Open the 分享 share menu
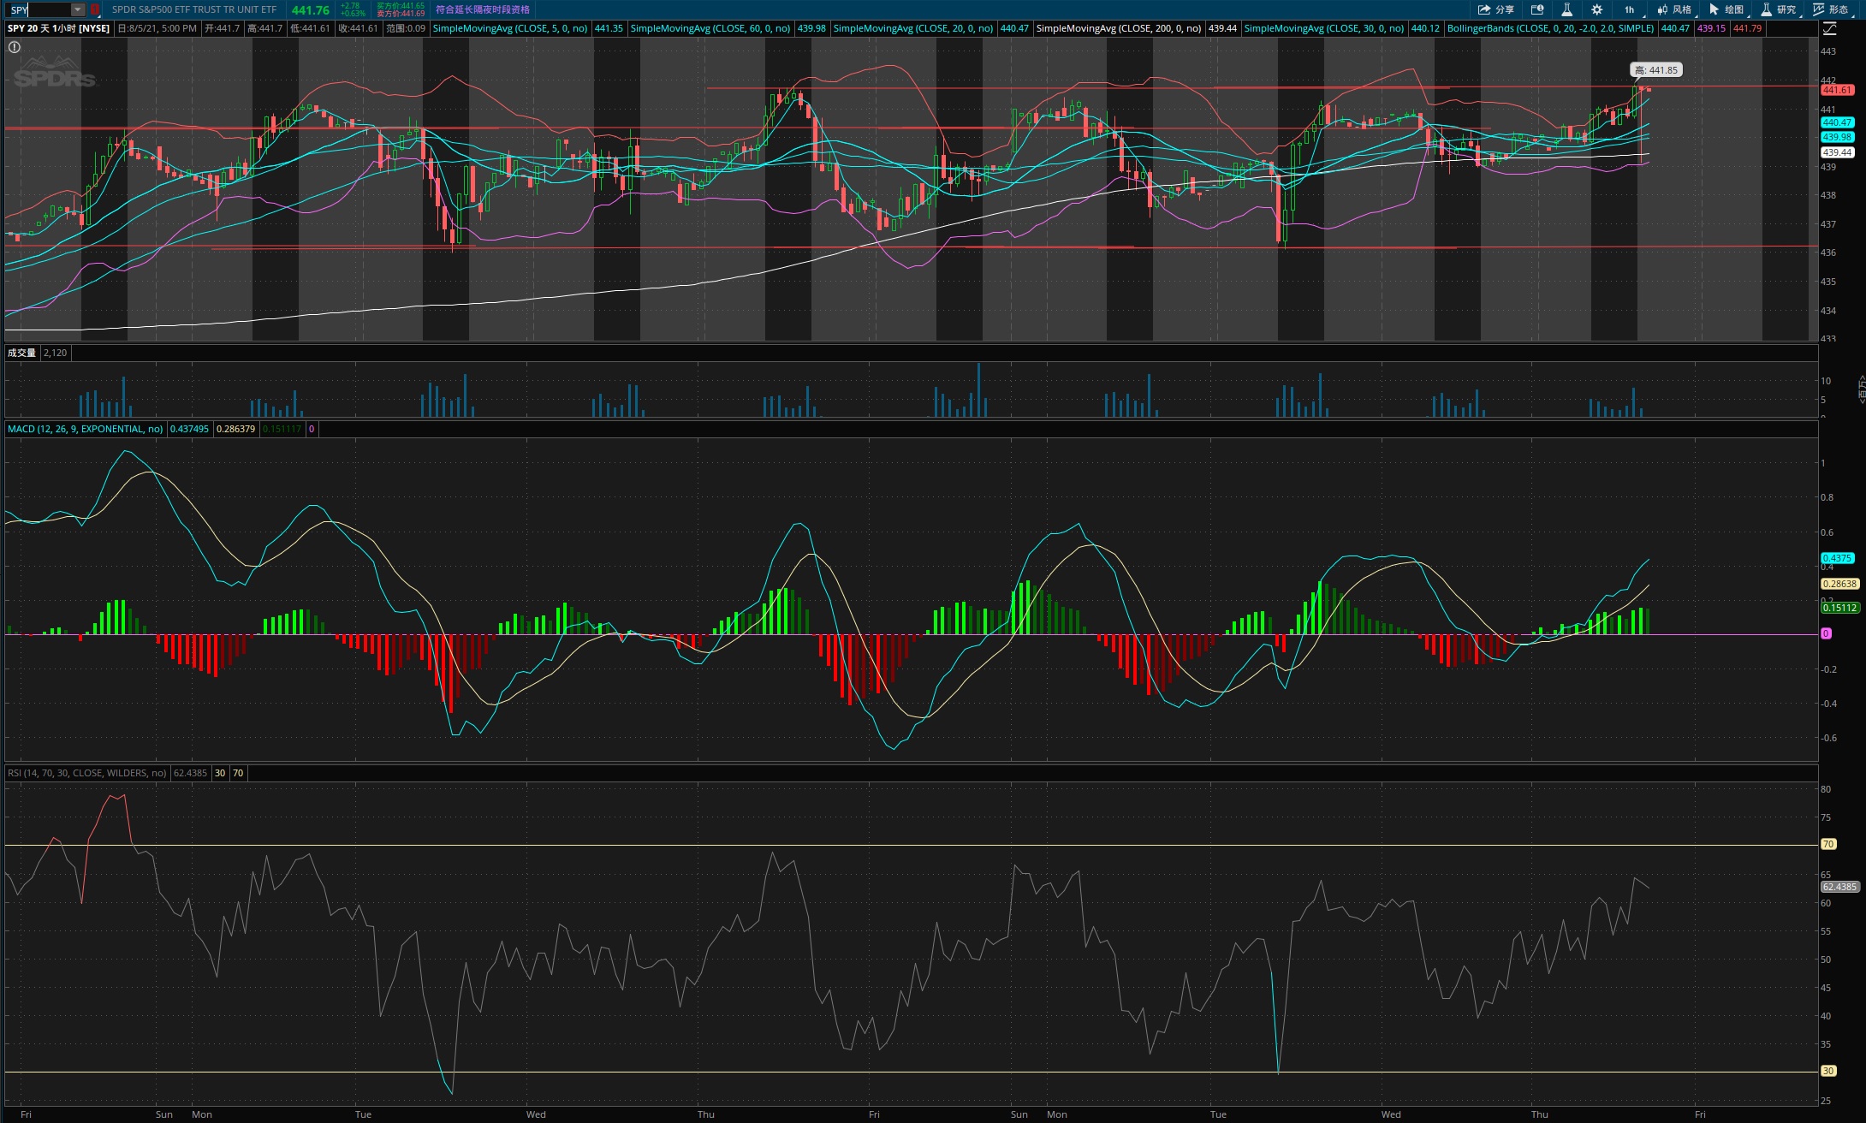1866x1123 pixels. tap(1495, 9)
